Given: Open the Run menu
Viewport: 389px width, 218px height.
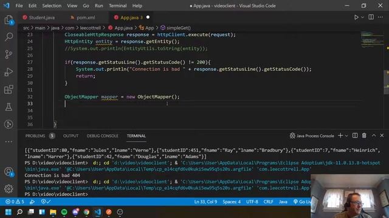Looking at the screenshot, I should tap(98, 5).
